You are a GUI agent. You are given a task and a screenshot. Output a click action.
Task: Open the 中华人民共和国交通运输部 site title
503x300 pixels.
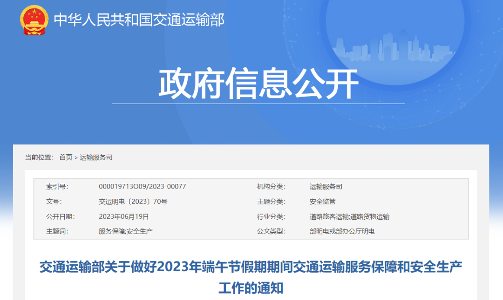[139, 20]
